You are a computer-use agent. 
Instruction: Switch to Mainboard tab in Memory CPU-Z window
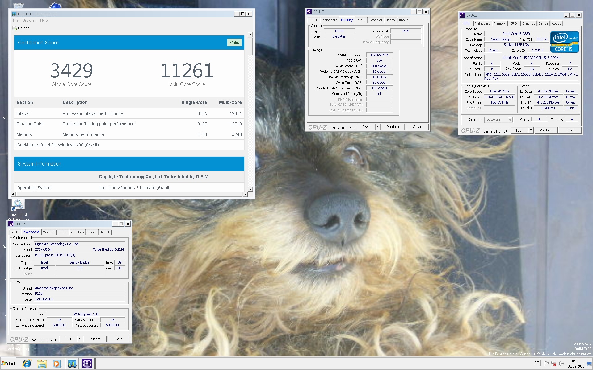pyautogui.click(x=330, y=20)
